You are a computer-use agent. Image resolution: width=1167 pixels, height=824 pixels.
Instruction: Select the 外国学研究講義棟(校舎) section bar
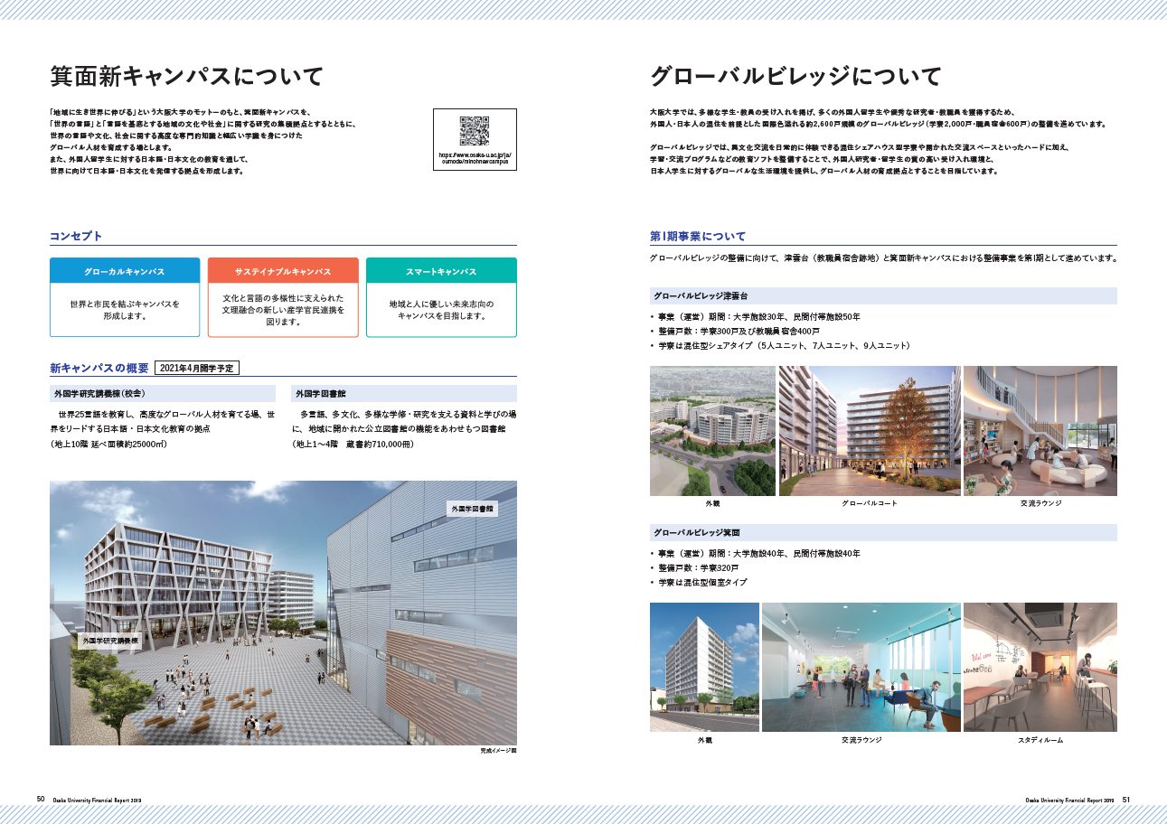click(163, 394)
